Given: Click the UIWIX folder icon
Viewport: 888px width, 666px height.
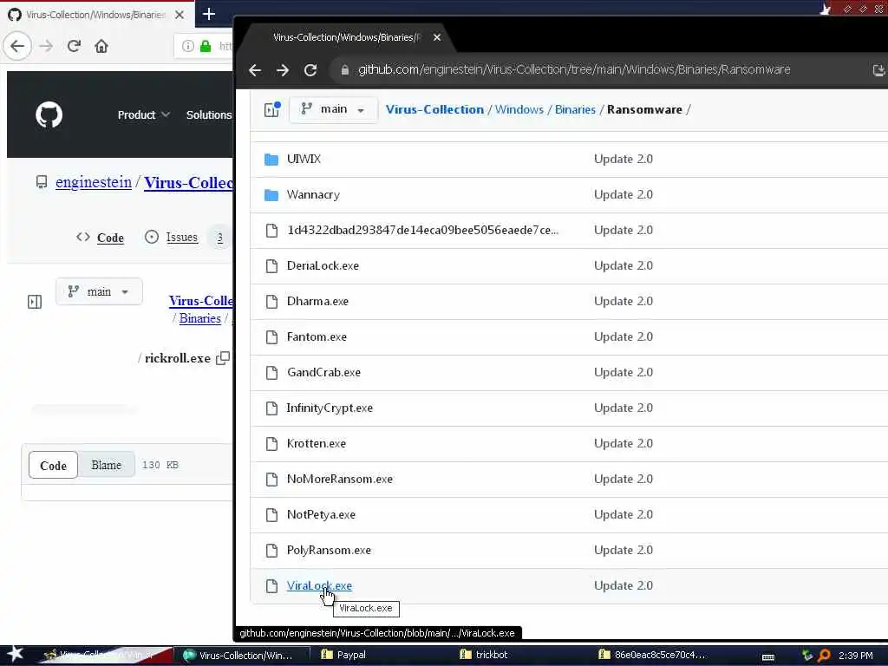Looking at the screenshot, I should 271,160.
